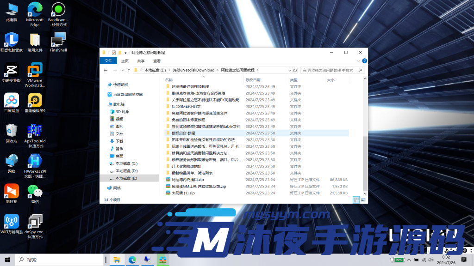Open the address bar history dropdown
Viewport: 474px width, 266px height.
[289, 70]
